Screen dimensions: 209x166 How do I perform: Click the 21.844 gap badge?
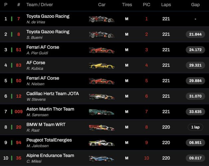(195, 35)
